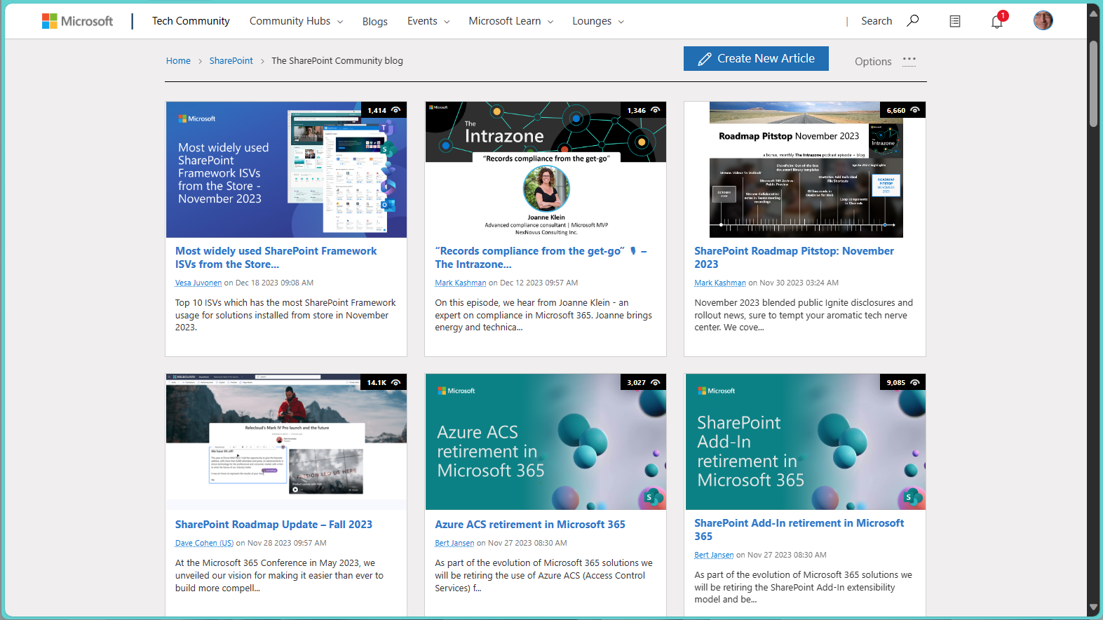Click the view-count eye icon beside 3,027
The image size is (1103, 620).
pos(656,382)
